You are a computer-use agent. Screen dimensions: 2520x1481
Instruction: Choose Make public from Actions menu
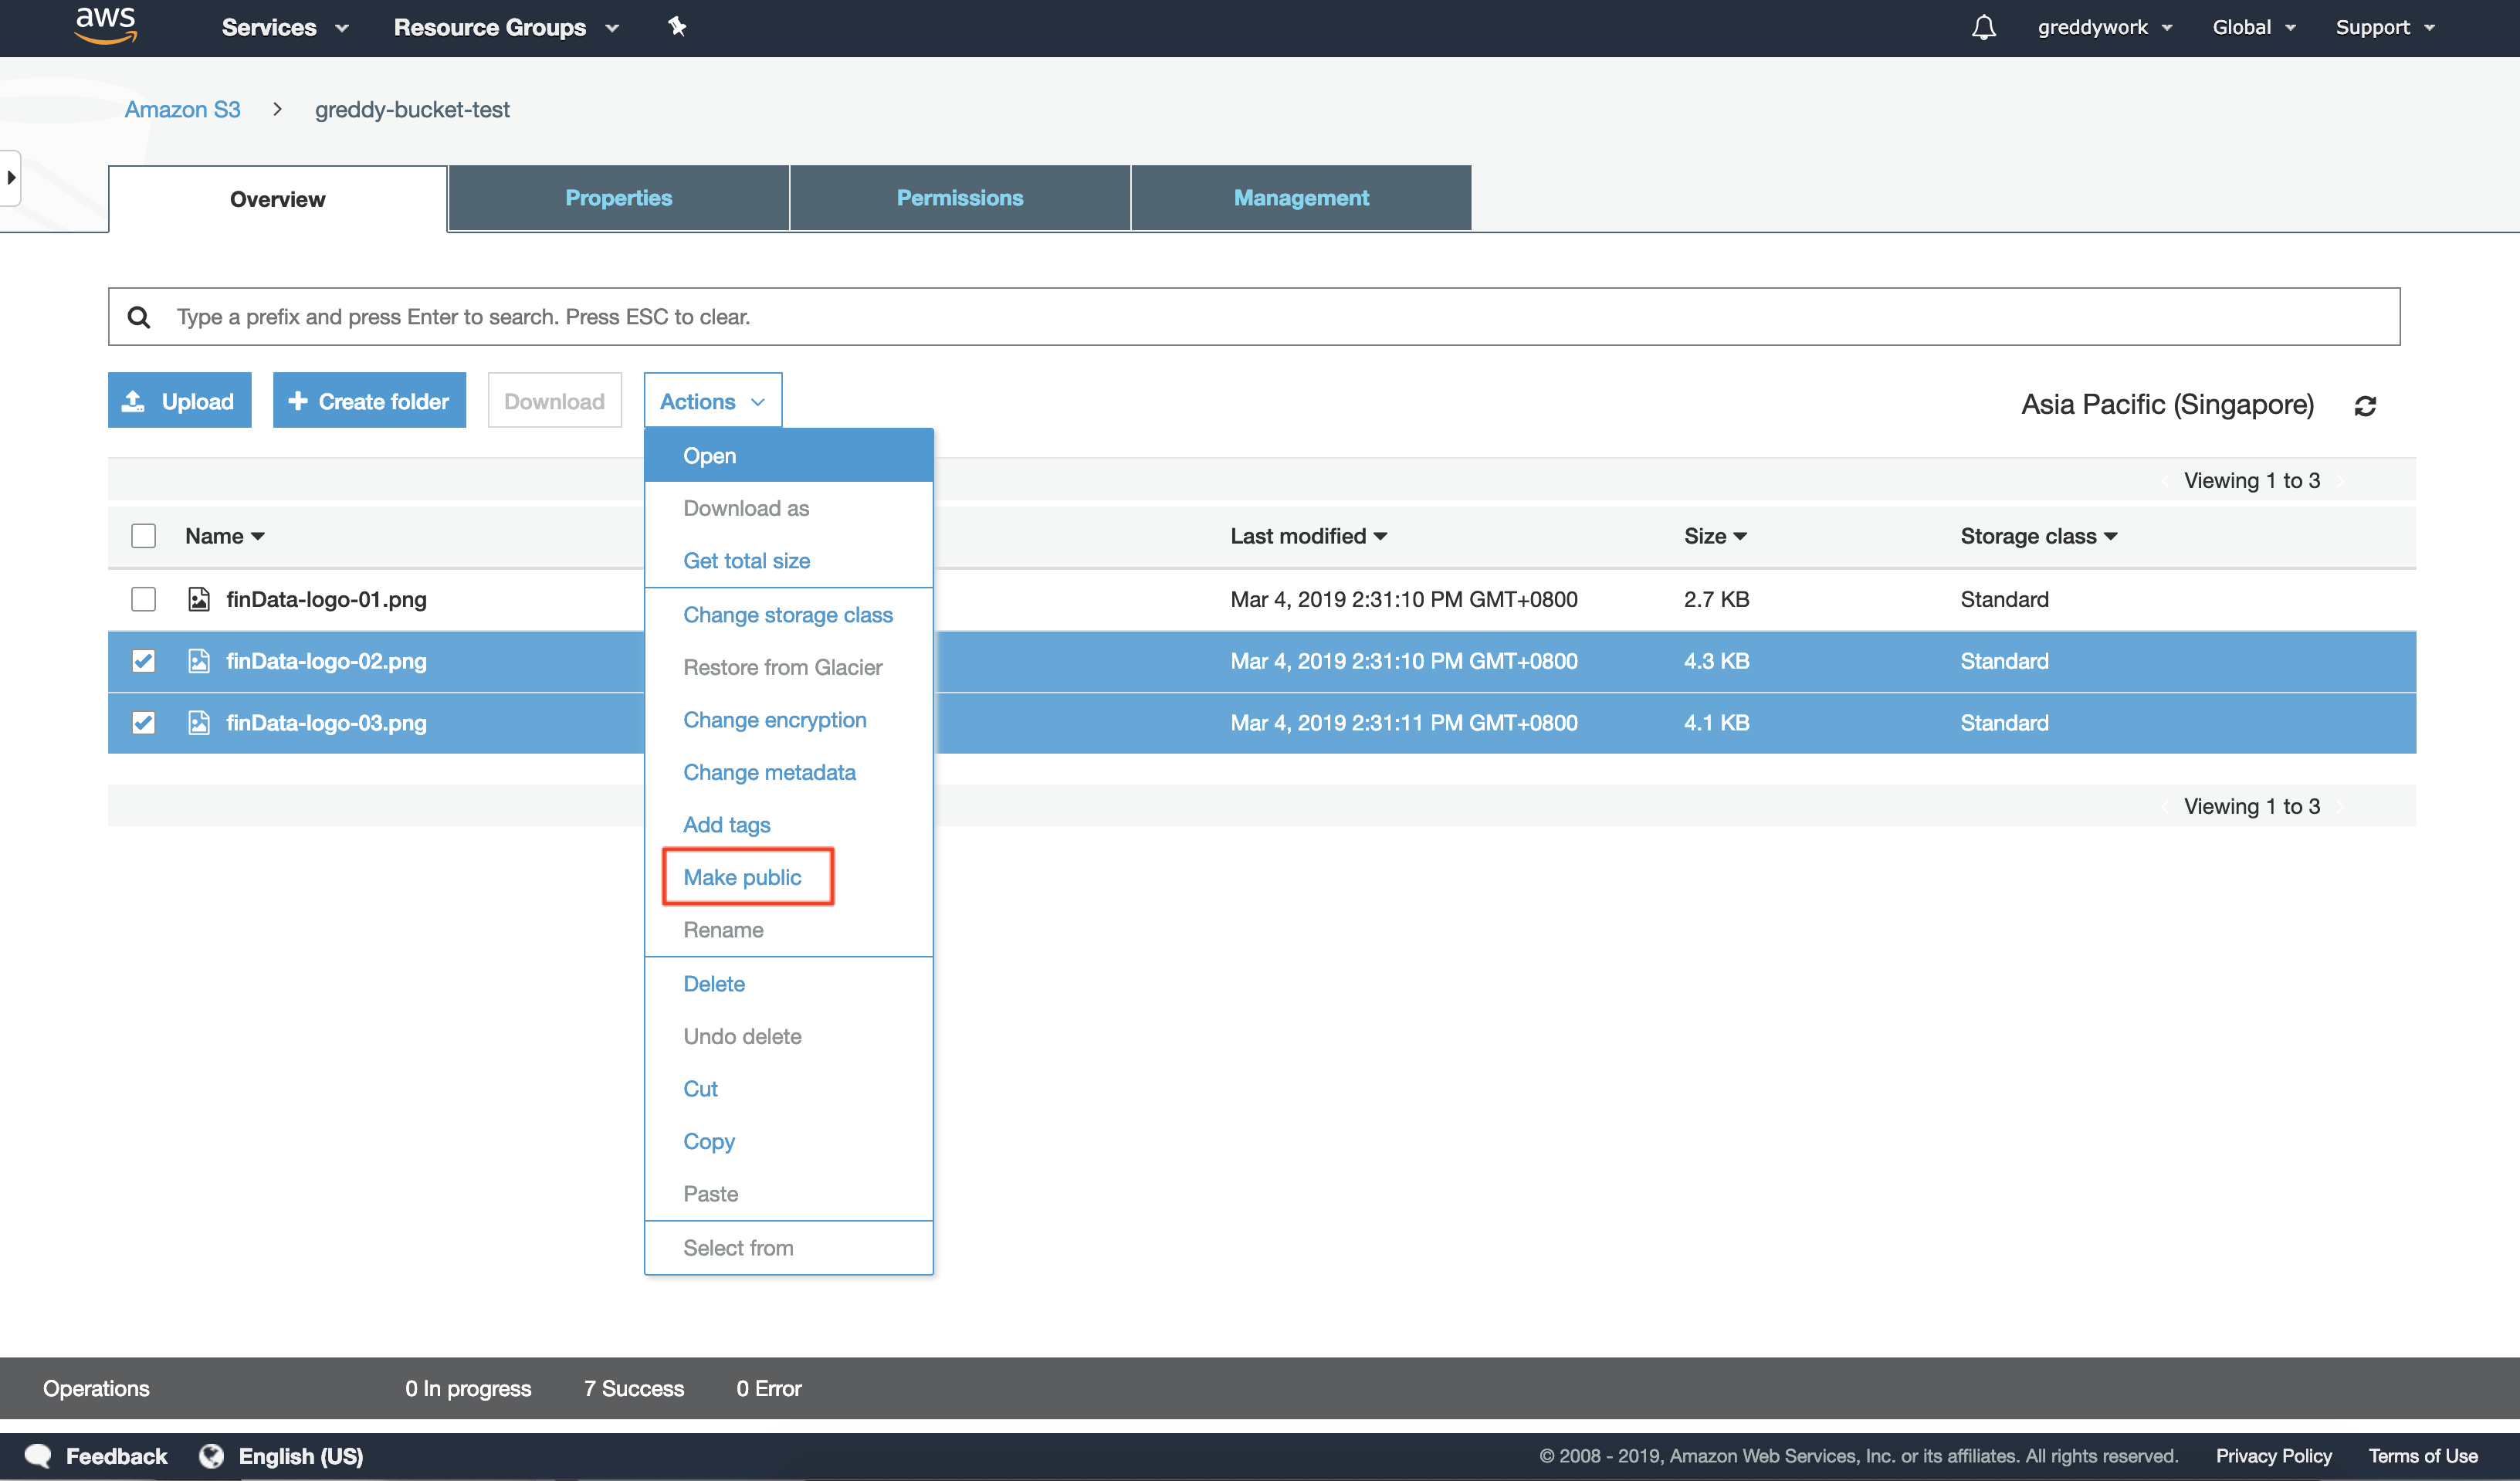point(742,877)
